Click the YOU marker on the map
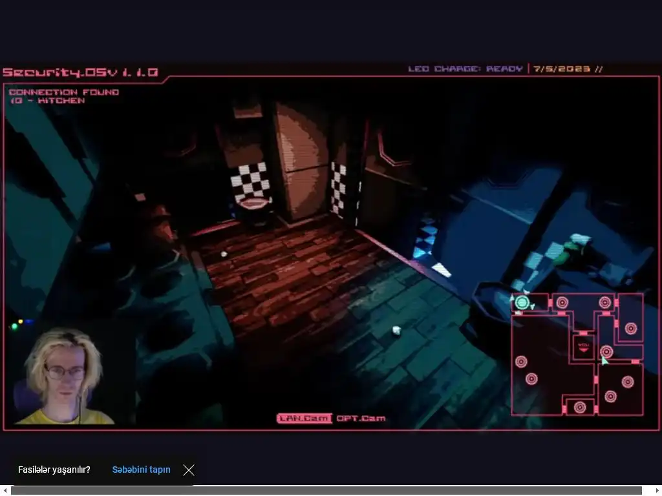Screen dimensions: 662x496 584,347
